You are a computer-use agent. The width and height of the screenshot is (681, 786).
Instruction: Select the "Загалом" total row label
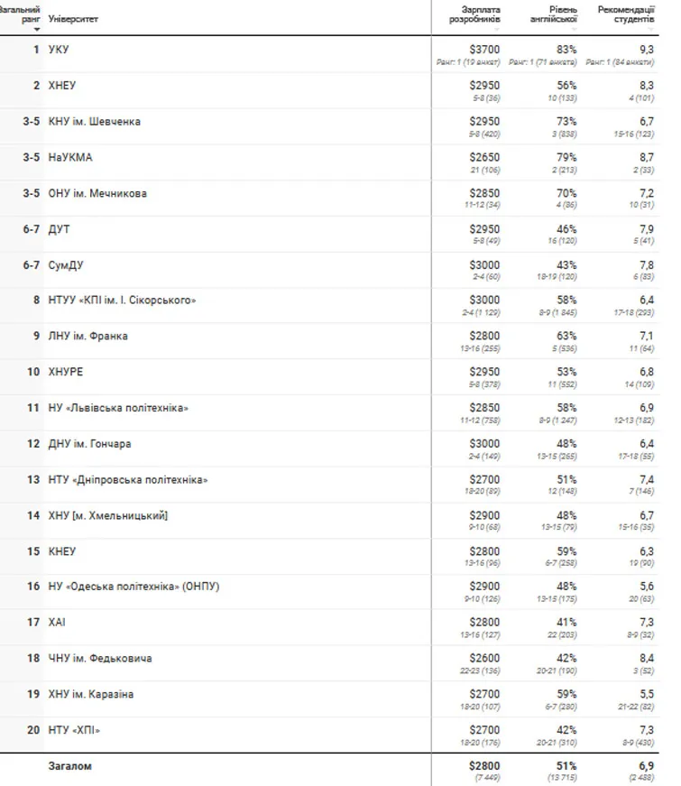click(x=70, y=766)
